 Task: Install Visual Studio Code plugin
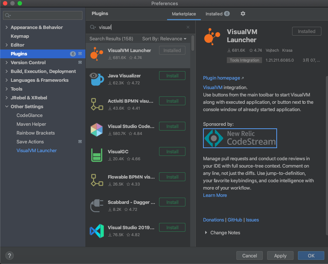point(172,126)
